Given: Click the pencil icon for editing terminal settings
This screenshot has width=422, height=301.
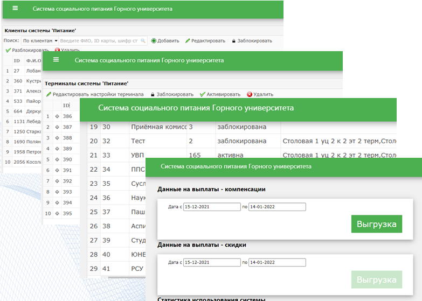Looking at the screenshot, I should coord(49,94).
